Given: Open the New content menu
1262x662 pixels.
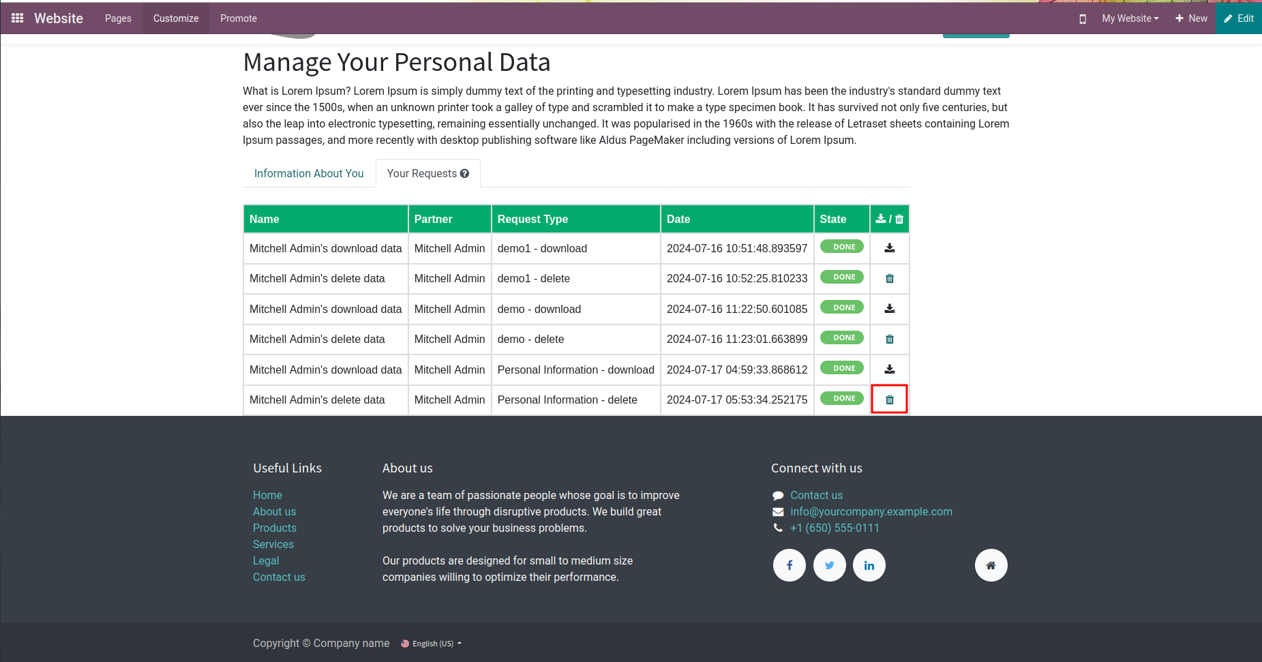Looking at the screenshot, I should pyautogui.click(x=1191, y=18).
